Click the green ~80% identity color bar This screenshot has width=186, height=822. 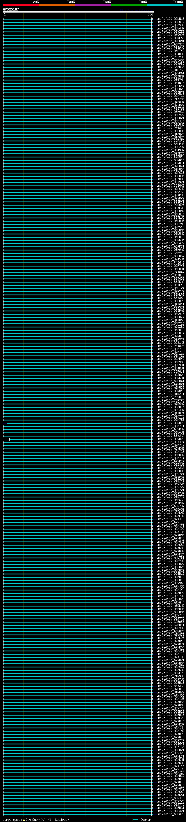pos(129,5)
